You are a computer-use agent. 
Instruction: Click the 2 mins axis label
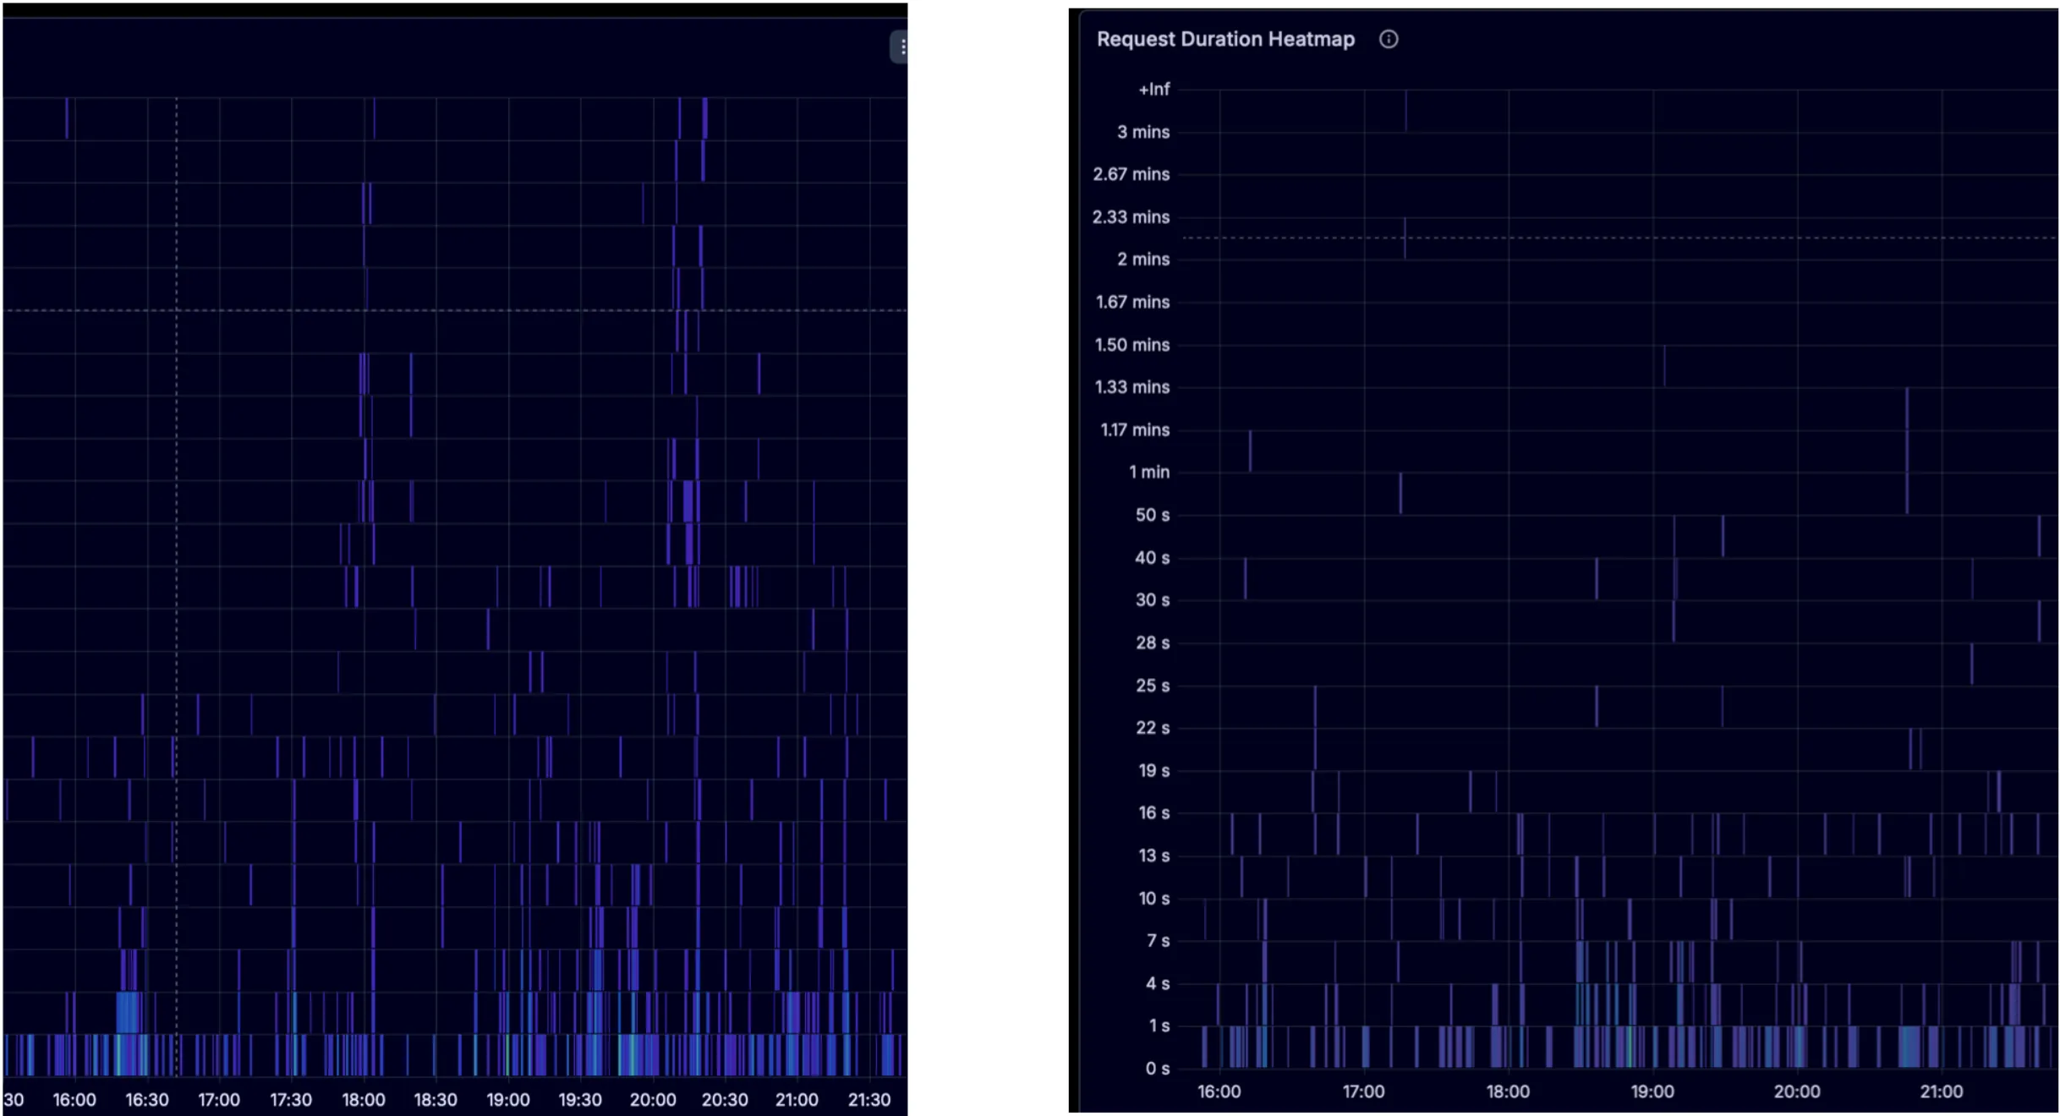(1143, 260)
